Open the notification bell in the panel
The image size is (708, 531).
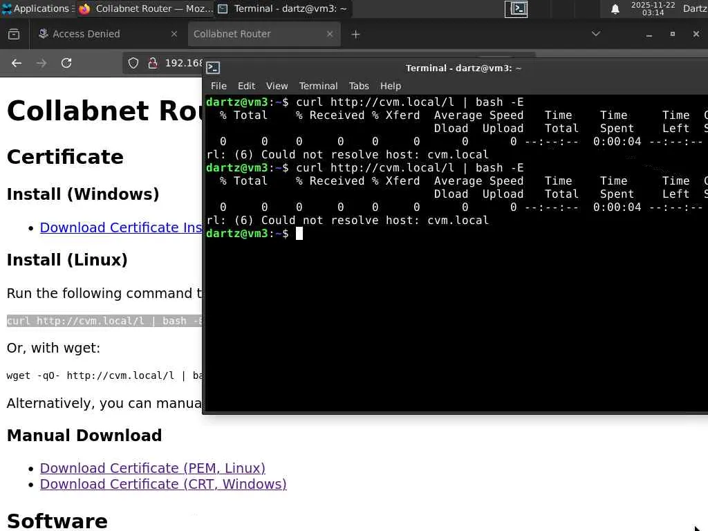click(x=615, y=8)
